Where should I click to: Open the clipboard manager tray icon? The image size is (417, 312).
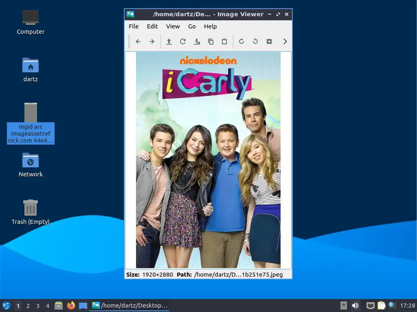[x=381, y=305]
